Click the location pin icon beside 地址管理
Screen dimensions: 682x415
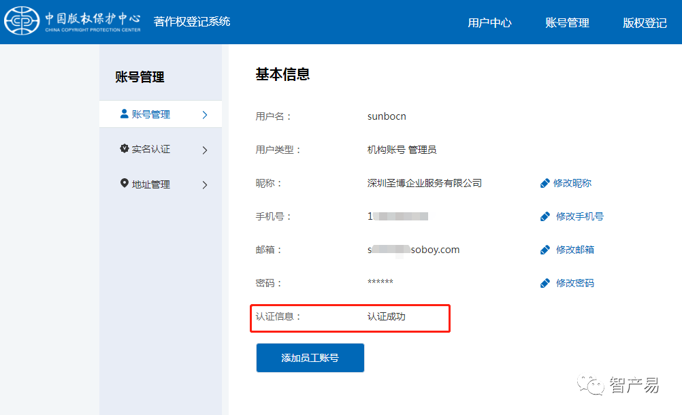(125, 184)
